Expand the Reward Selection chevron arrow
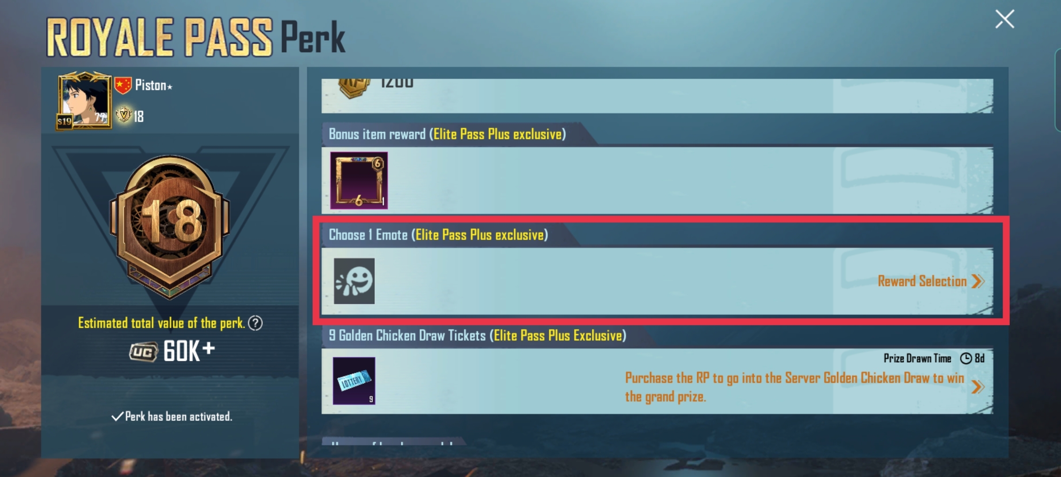 coord(978,281)
